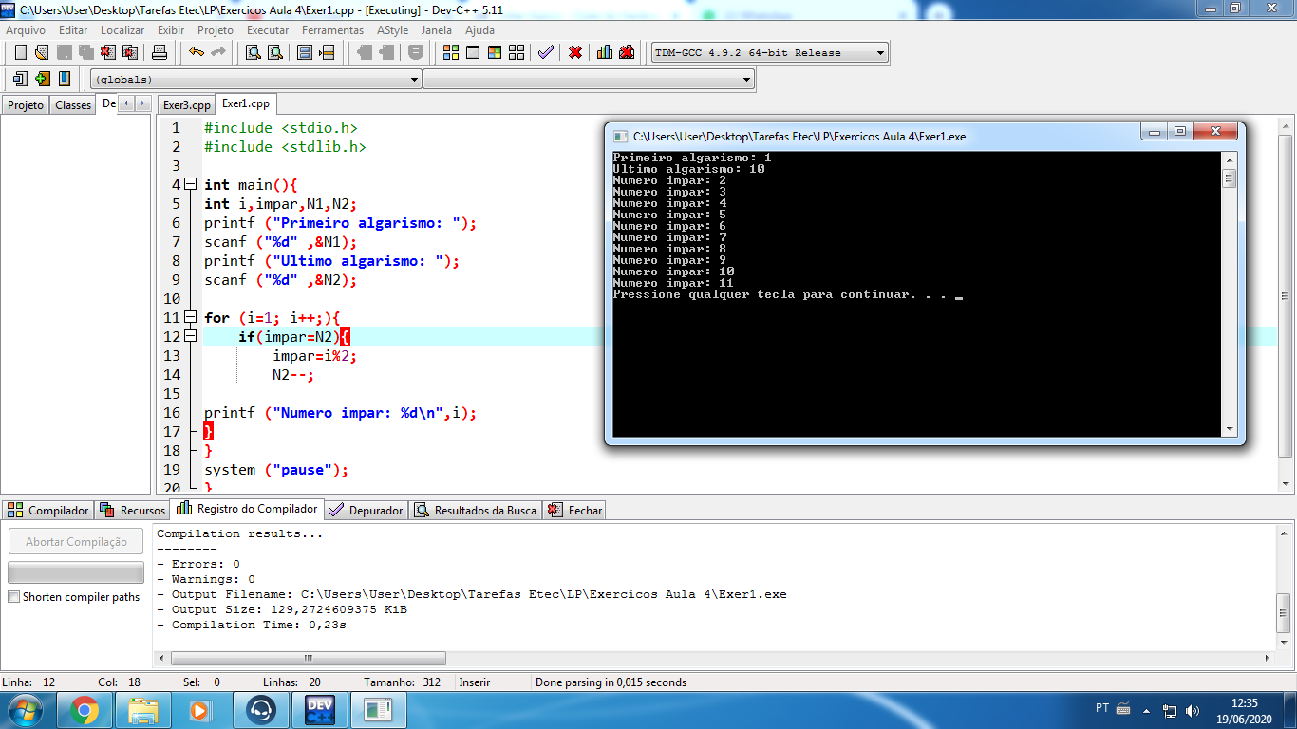The image size is (1297, 729).
Task: Click the Close All files toolbar icon
Action: click(130, 52)
